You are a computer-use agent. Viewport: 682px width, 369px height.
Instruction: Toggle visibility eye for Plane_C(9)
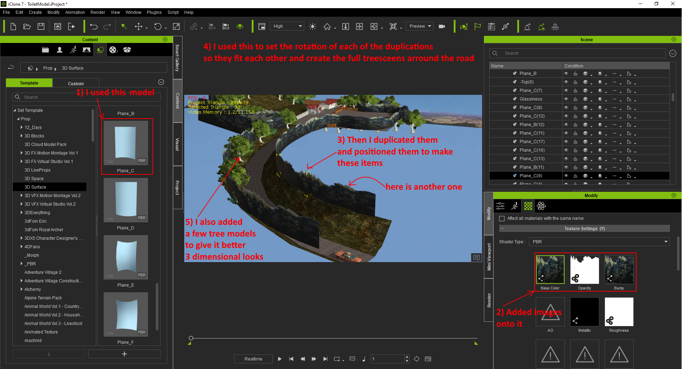(x=566, y=176)
